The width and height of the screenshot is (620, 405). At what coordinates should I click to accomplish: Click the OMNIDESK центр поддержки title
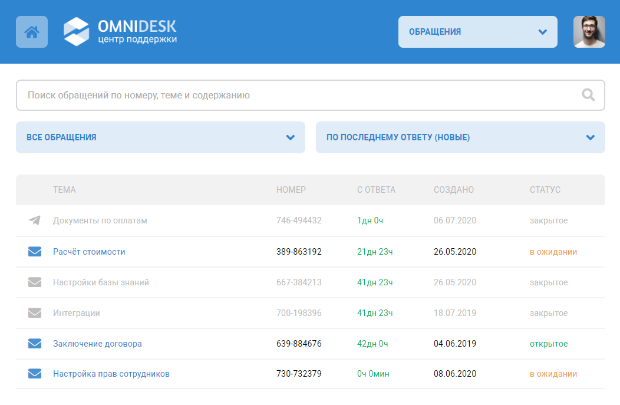tap(137, 32)
